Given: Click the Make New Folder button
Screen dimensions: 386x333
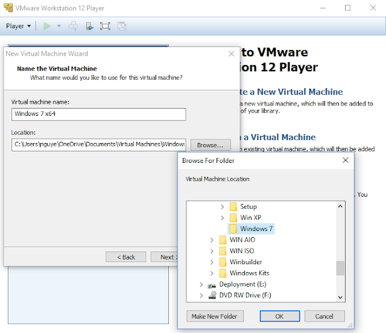Looking at the screenshot, I should click(215, 316).
